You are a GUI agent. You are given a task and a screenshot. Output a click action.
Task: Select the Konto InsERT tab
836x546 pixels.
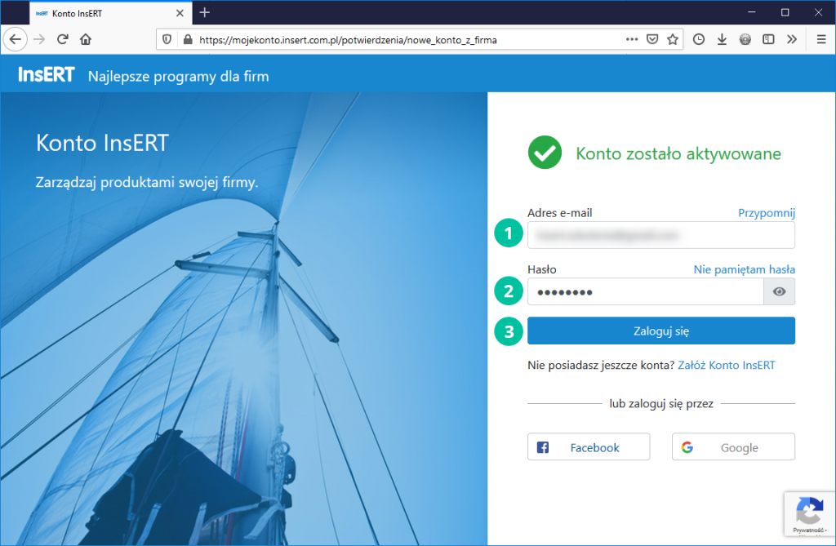coord(110,13)
